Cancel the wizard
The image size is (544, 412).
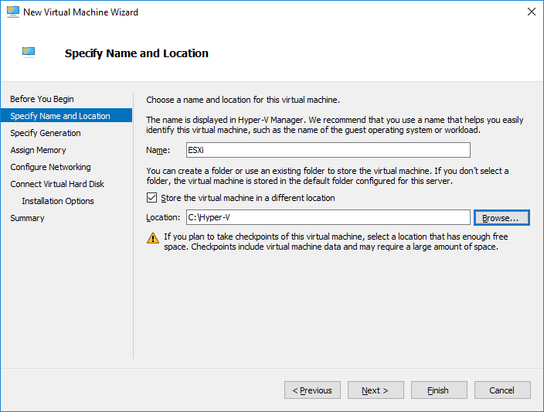[x=502, y=390]
